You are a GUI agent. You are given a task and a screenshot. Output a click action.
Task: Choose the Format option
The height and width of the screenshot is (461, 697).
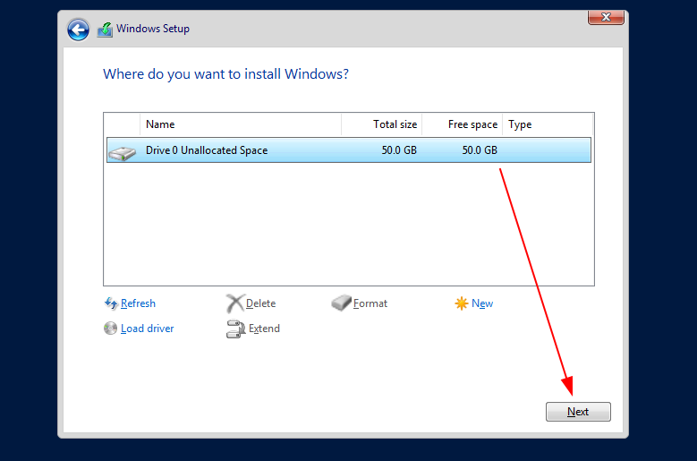(x=370, y=303)
